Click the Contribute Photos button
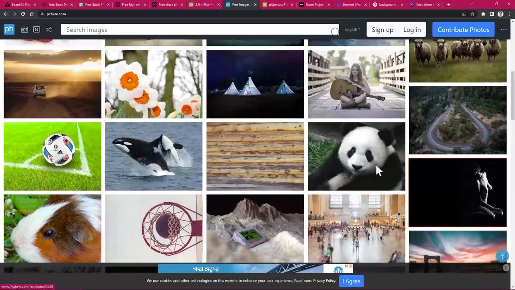This screenshot has width=515, height=290. (463, 30)
